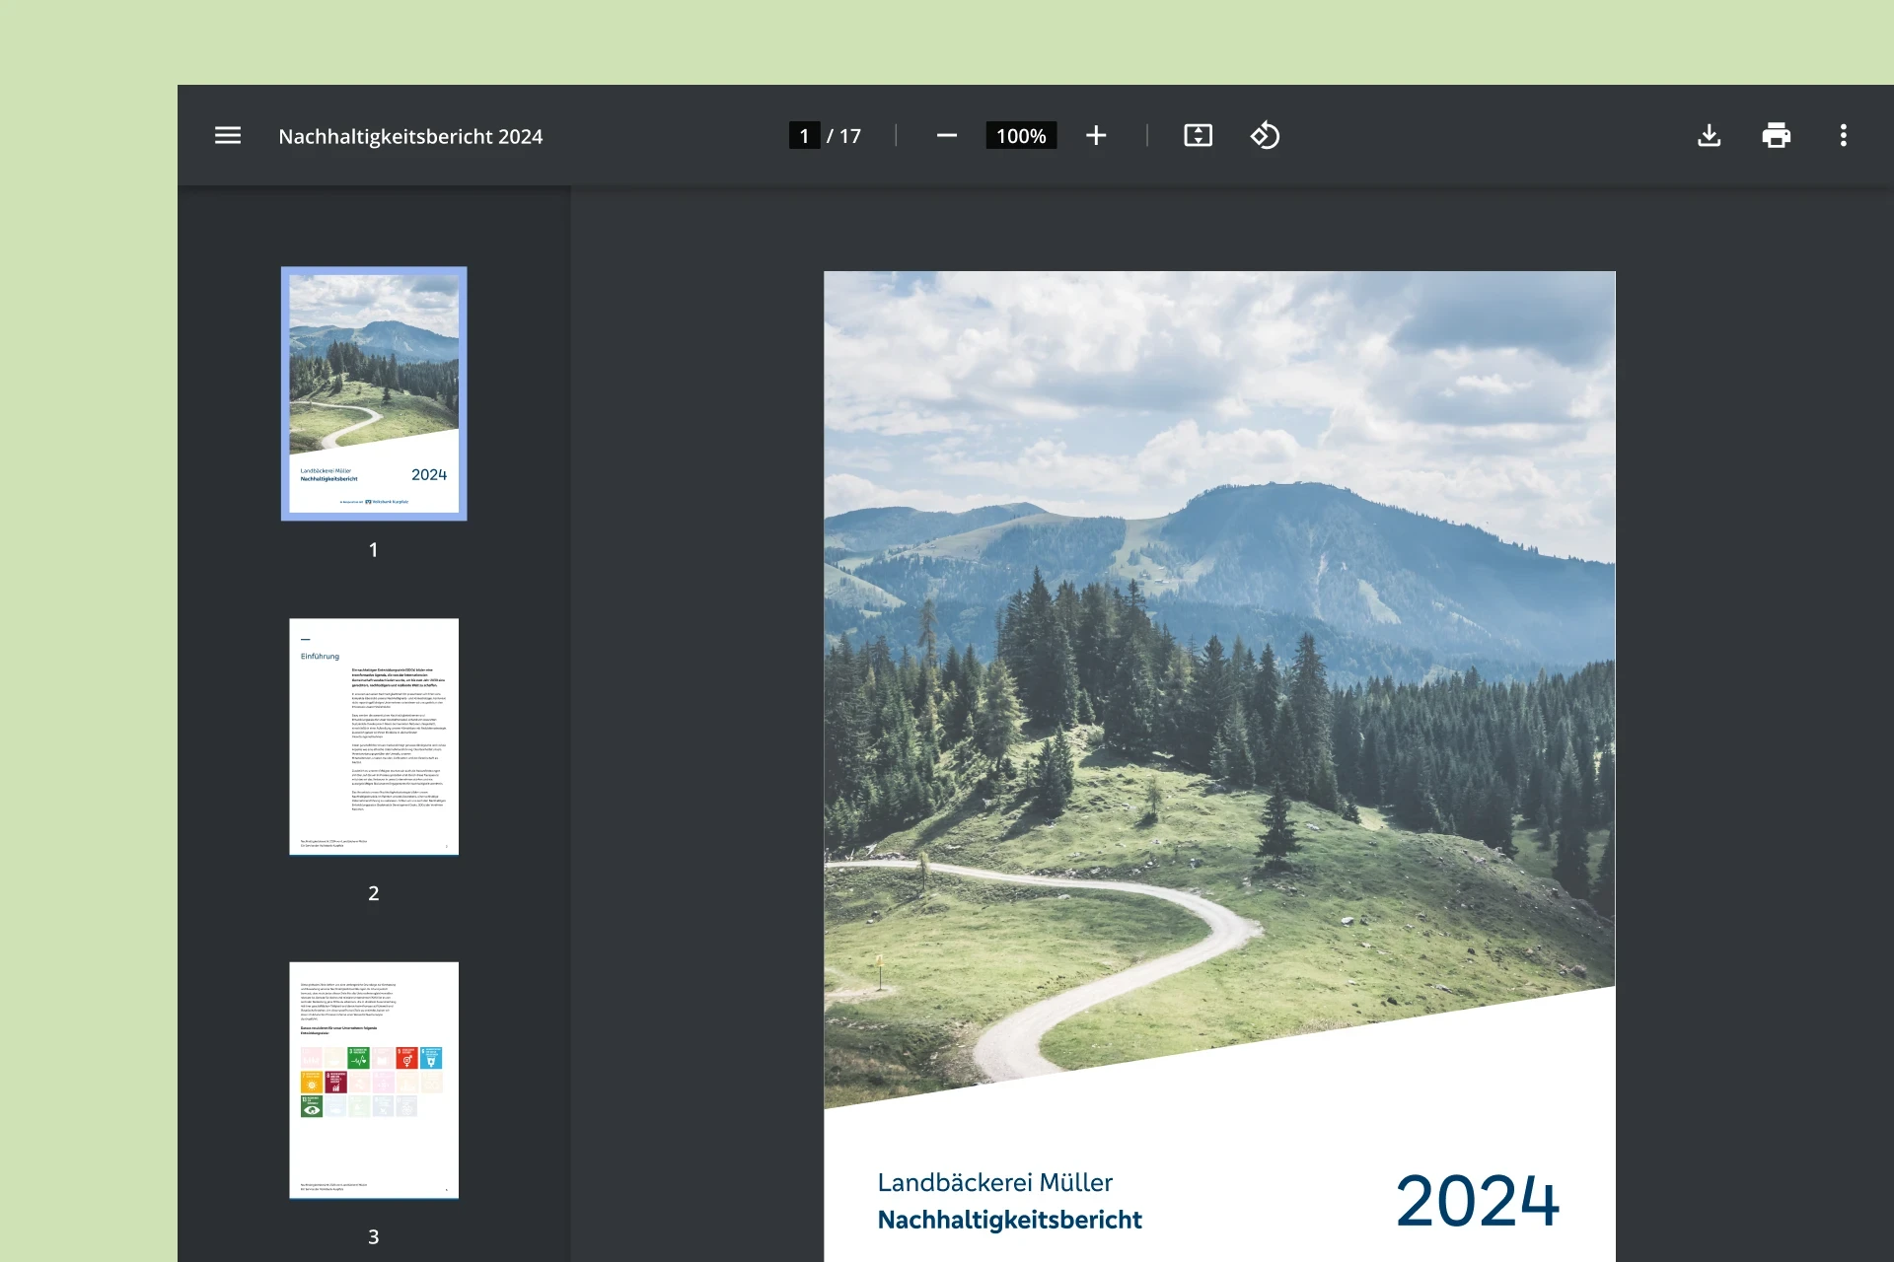Click the thumbnail label '3'
The width and height of the screenshot is (1894, 1262).
[x=374, y=1236]
